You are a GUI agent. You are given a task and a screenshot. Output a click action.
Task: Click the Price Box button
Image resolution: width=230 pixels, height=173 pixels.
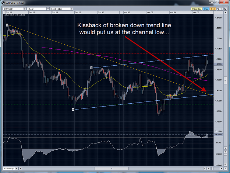click(x=197, y=9)
